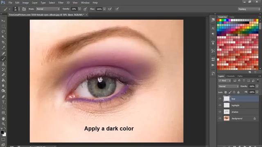This screenshot has height=147, width=262.
Task: Open brush Opacity slider dropdown arrow
Action: click(x=79, y=9)
